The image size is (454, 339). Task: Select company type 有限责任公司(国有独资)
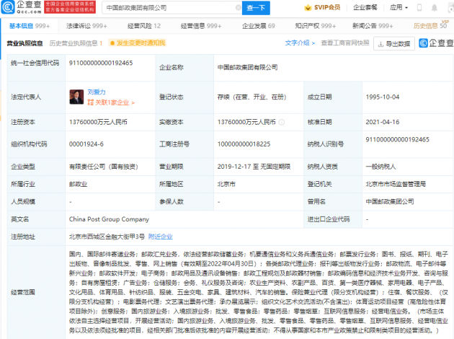coord(104,167)
